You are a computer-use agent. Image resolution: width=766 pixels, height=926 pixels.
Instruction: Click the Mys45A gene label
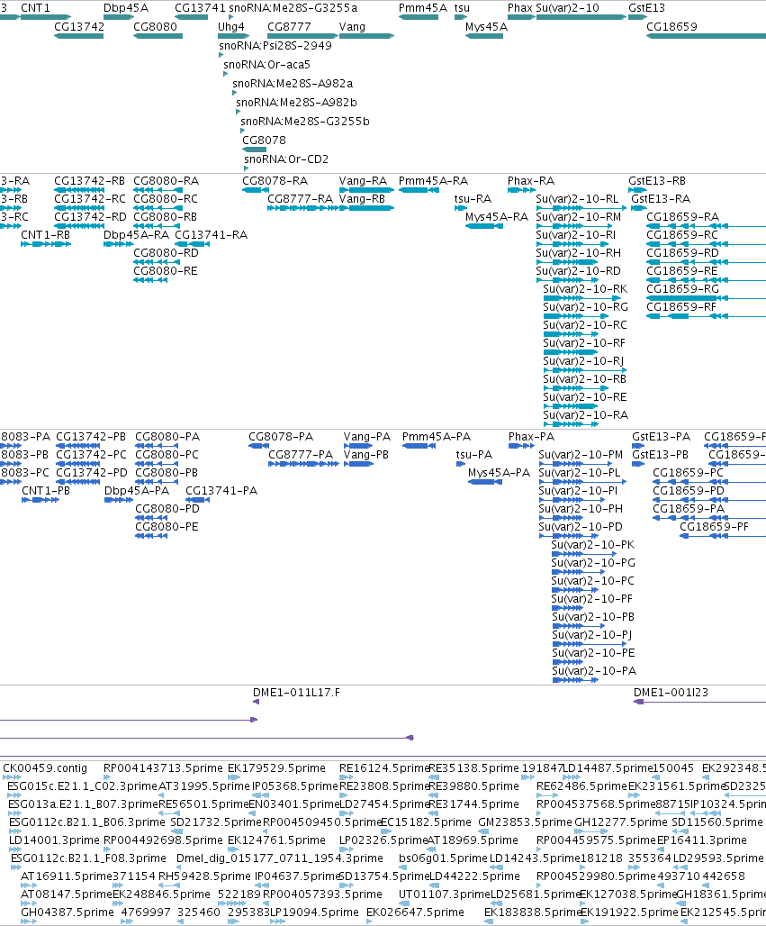click(486, 27)
